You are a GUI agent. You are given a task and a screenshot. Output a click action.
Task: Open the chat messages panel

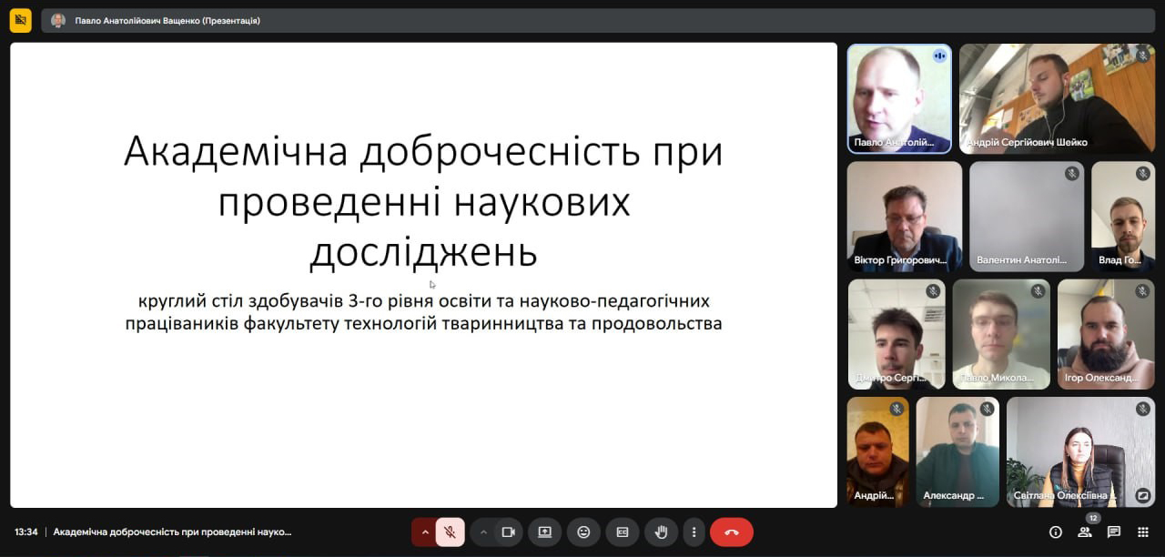click(x=1114, y=532)
